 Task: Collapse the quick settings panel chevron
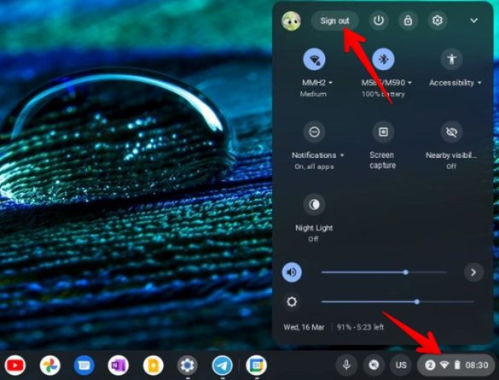pos(474,20)
